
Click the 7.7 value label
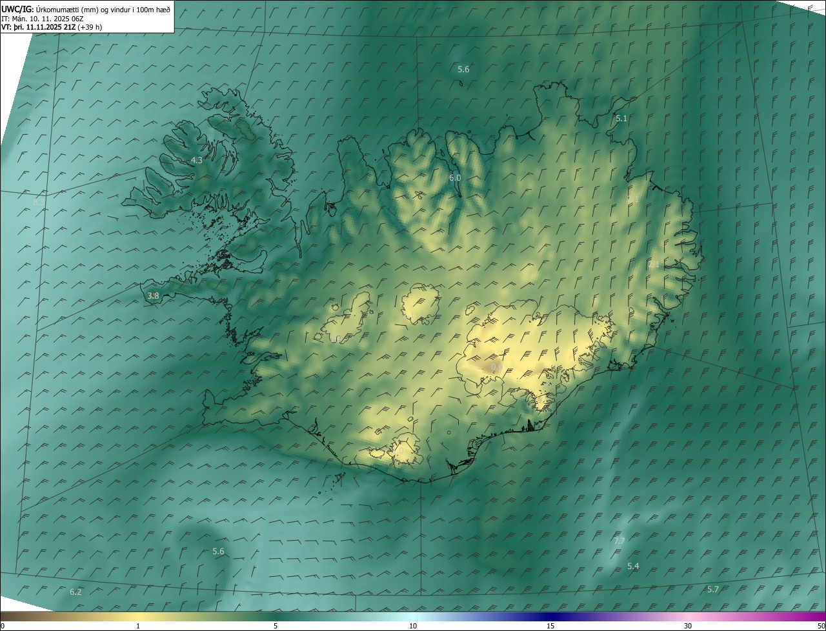click(619, 541)
